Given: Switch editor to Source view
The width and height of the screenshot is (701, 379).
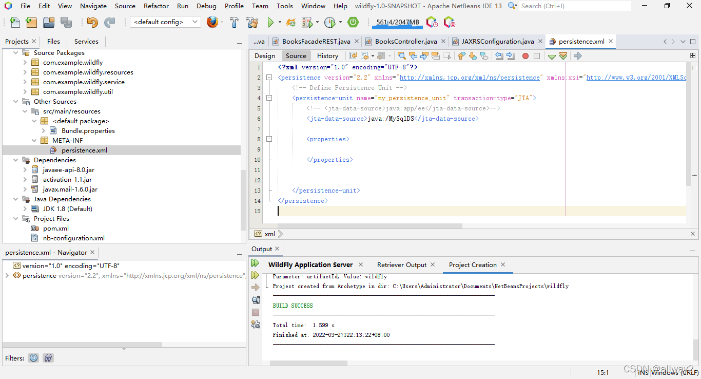Looking at the screenshot, I should 296,56.
